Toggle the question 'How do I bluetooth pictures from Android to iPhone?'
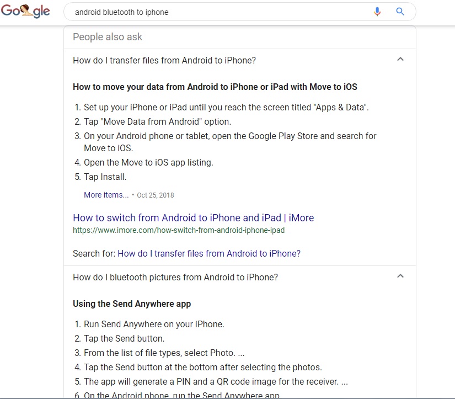Screen dimensions: 455x399 click(175, 278)
